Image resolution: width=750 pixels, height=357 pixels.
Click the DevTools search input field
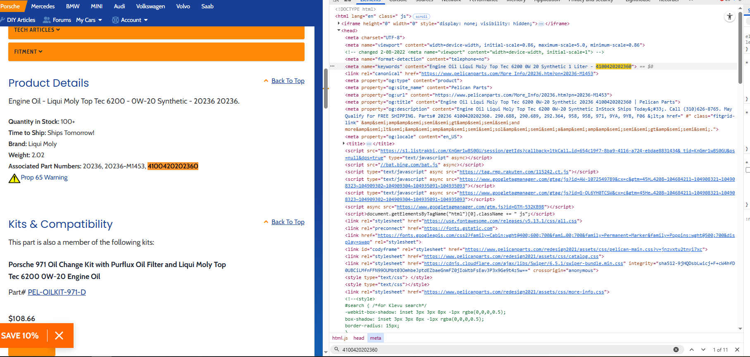506,350
